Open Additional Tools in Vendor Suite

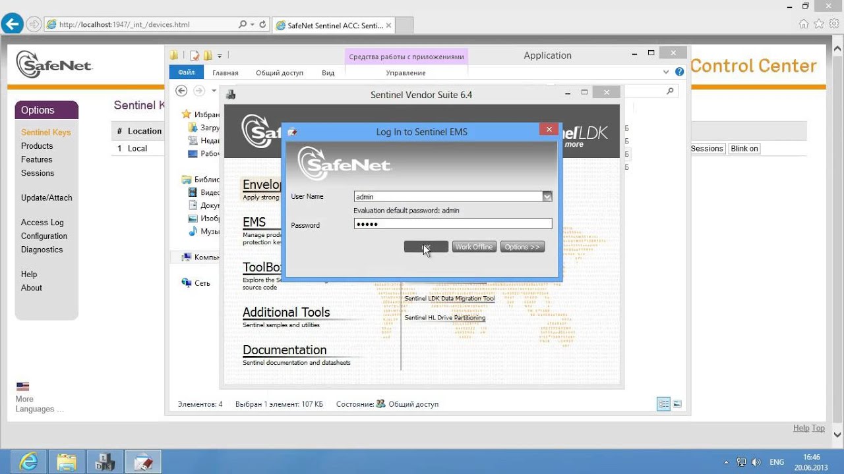(286, 312)
